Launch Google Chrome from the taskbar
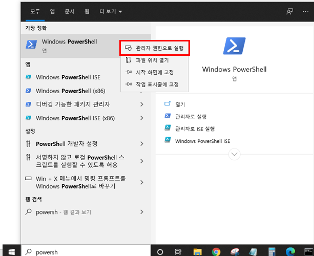This screenshot has height=256, width=314. click(x=216, y=252)
